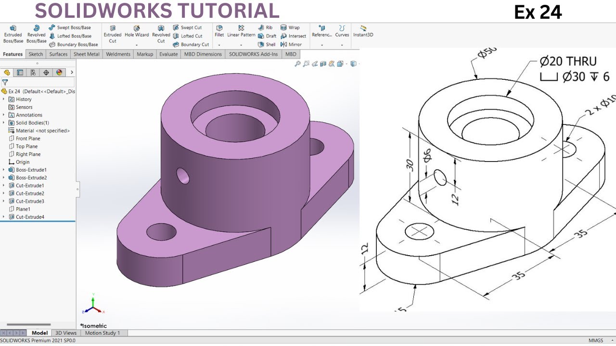Open dropdown arrow under Fillet
The width and height of the screenshot is (616, 346).
pyautogui.click(x=219, y=45)
